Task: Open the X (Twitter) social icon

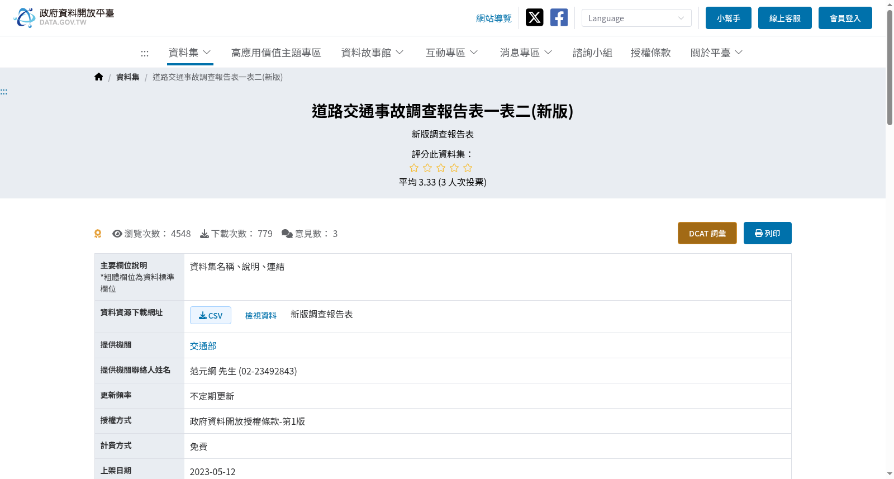Action: pos(534,17)
